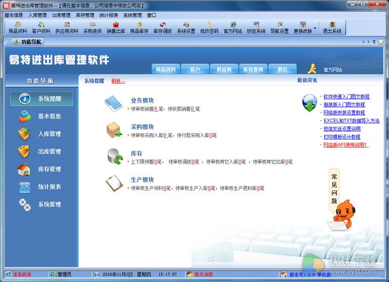Viewport: 389px width, 282px height.
Task: Open the 基本信息 menu
Action: (x=14, y=15)
